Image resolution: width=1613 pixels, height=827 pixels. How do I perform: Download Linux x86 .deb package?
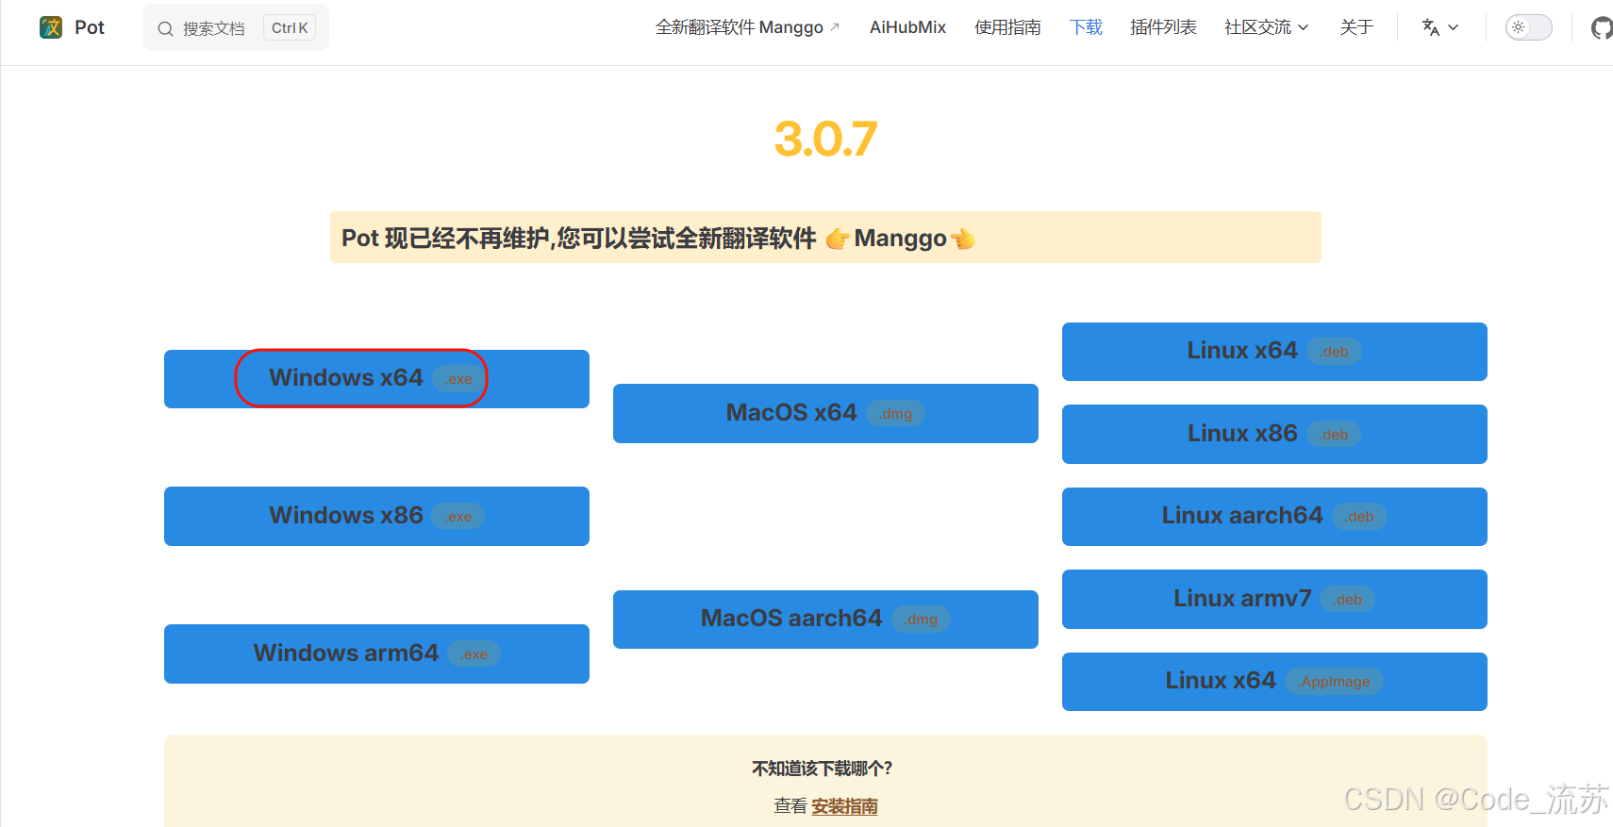(x=1274, y=434)
